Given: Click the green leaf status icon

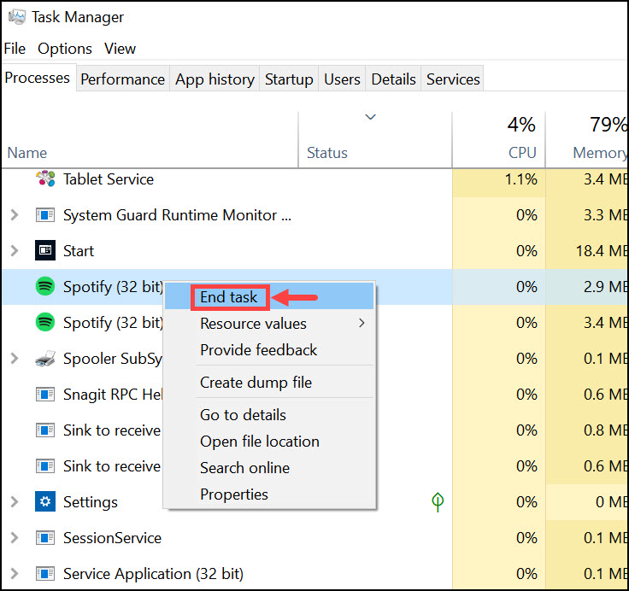Looking at the screenshot, I should [438, 502].
